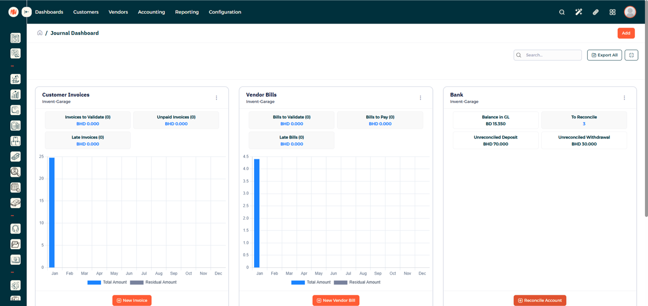
Task: Toggle Total Amount legend in Customer Invoices chart
Action: 107,282
